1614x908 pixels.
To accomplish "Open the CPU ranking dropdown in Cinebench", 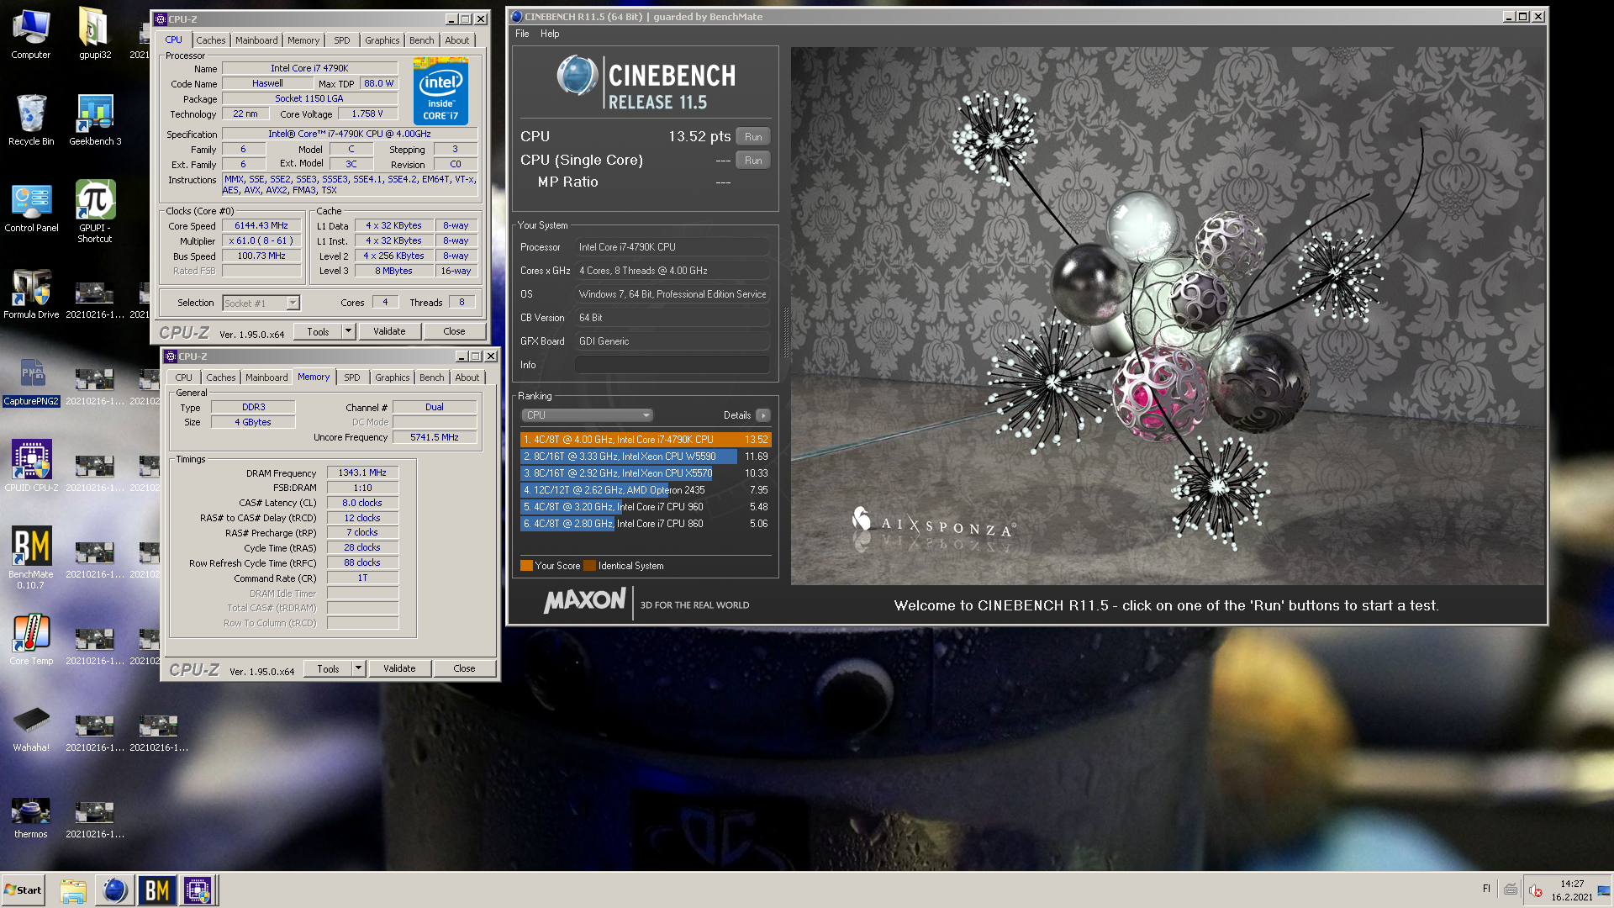I will (587, 415).
